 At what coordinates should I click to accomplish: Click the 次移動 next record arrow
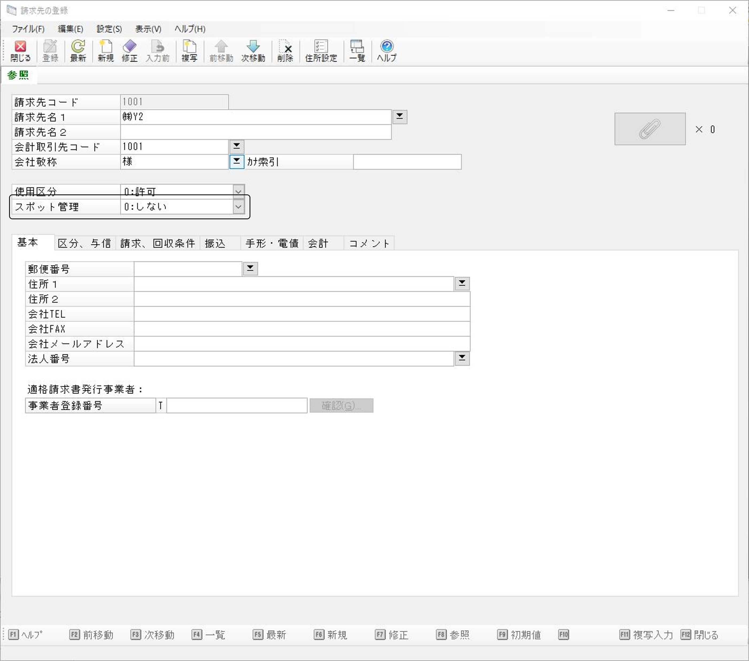pos(253,50)
